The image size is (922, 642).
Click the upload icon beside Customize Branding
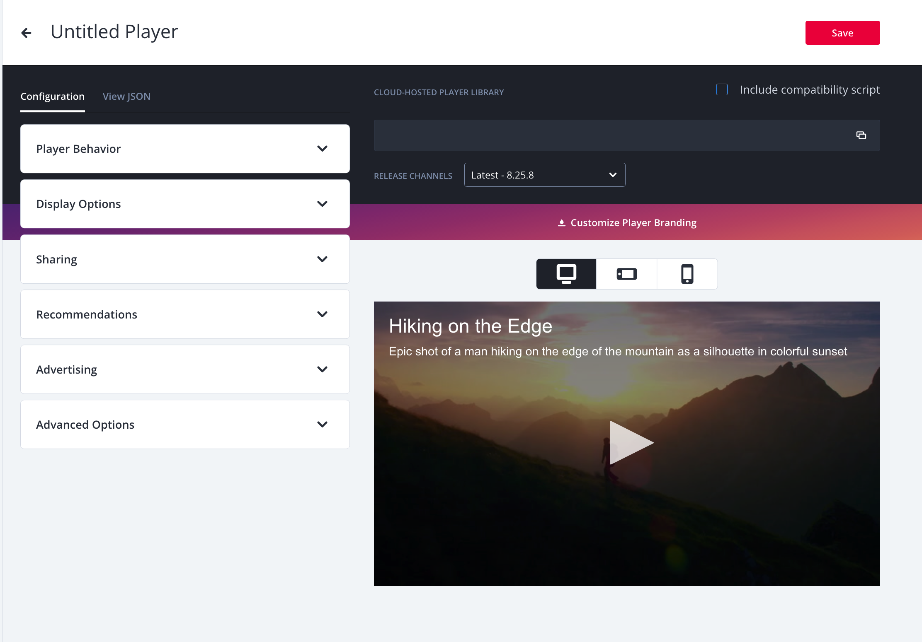click(561, 223)
